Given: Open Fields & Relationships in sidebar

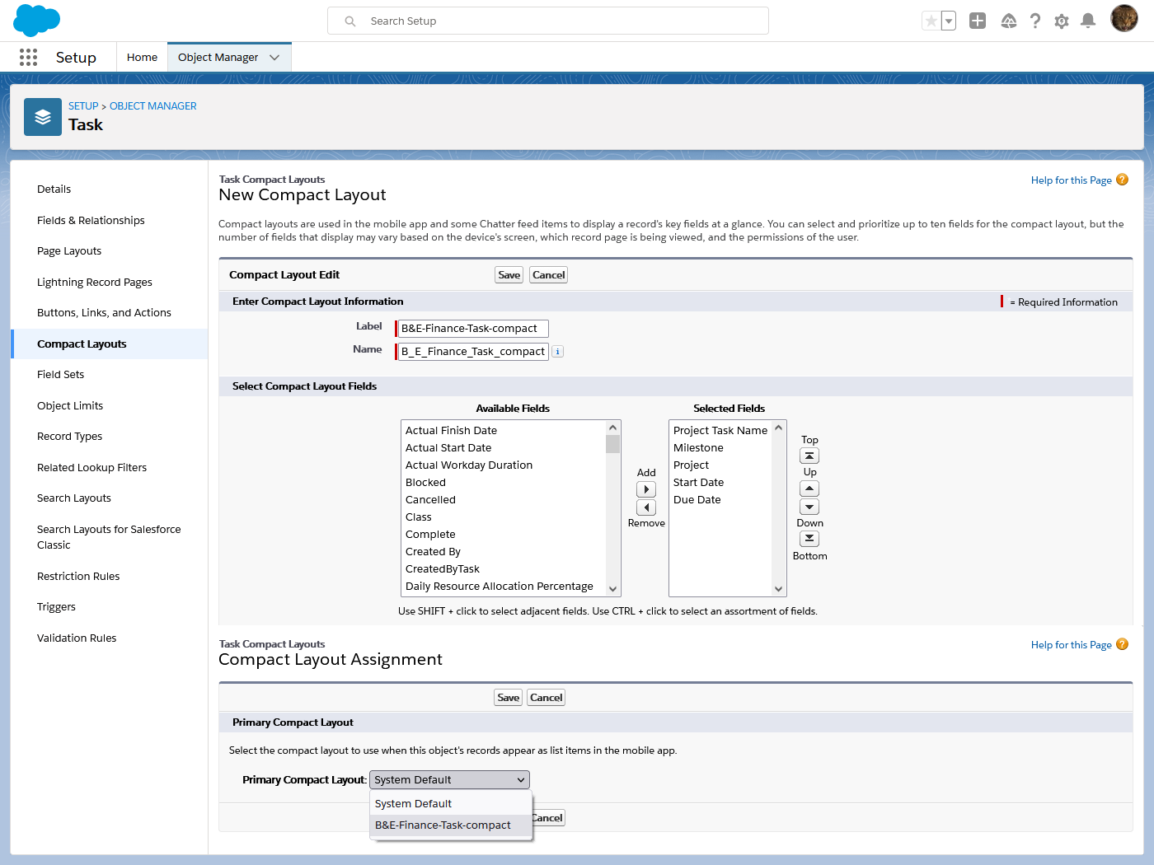Looking at the screenshot, I should 91,221.
